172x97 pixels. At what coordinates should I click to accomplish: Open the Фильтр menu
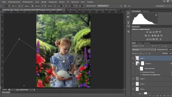point(62,2)
